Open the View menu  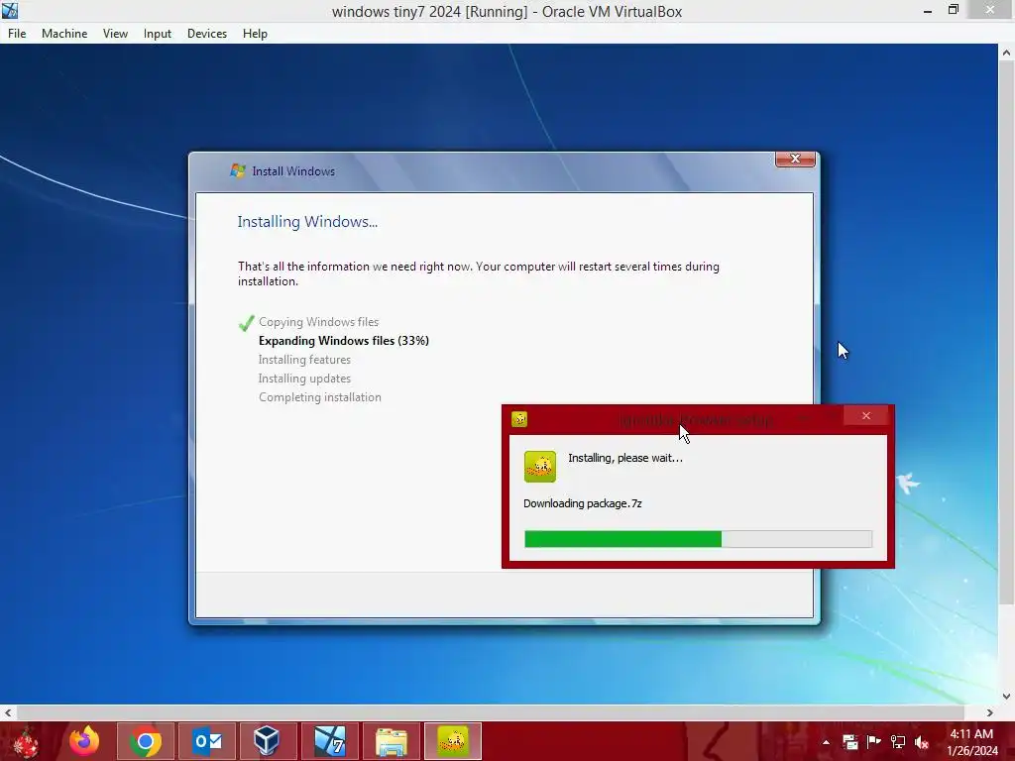point(115,34)
